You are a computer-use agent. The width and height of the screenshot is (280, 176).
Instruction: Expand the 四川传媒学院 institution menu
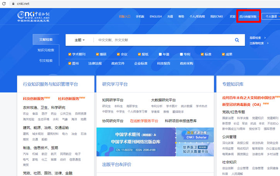[248, 17]
